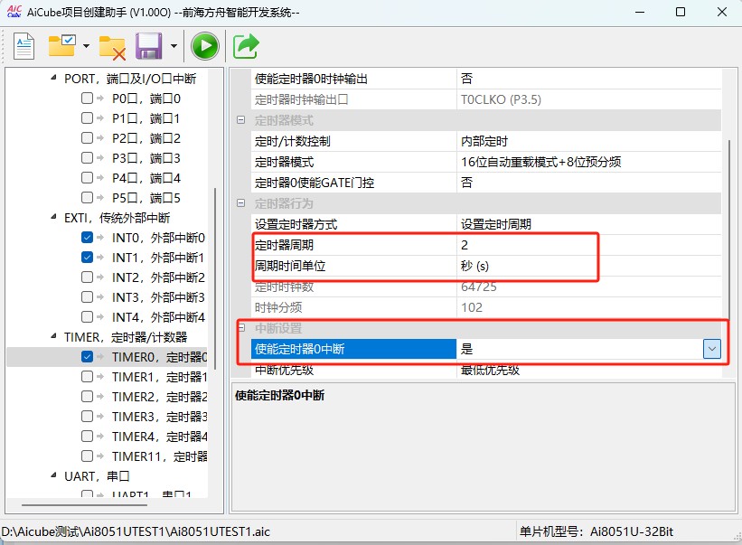Select the 定时器周期 property label
Screen dimensions: 742x545
coord(353,245)
